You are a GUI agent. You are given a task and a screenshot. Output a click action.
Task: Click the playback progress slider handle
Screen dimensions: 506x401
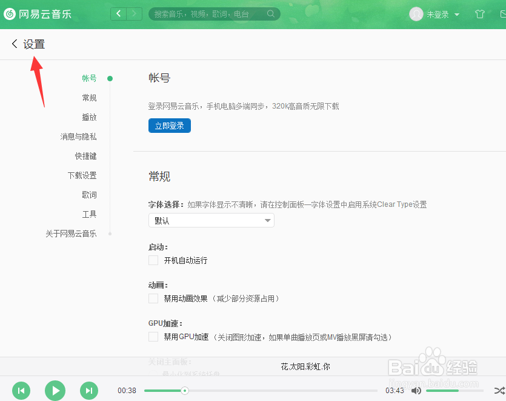[185, 391]
